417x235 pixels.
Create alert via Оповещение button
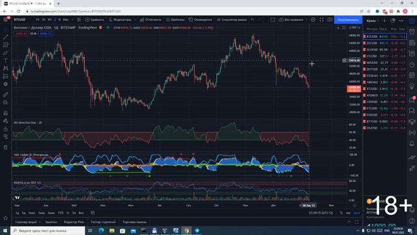point(200,20)
